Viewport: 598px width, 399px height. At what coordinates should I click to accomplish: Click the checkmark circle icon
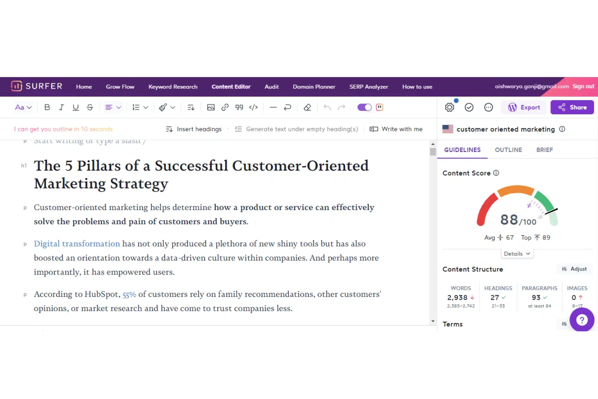(469, 107)
